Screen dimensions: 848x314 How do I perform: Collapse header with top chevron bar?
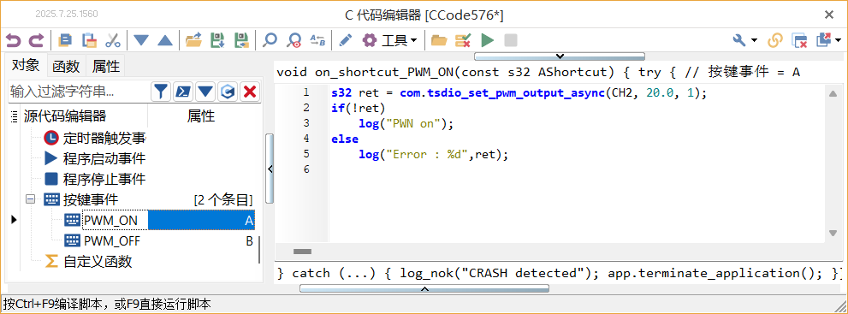pyautogui.click(x=560, y=56)
